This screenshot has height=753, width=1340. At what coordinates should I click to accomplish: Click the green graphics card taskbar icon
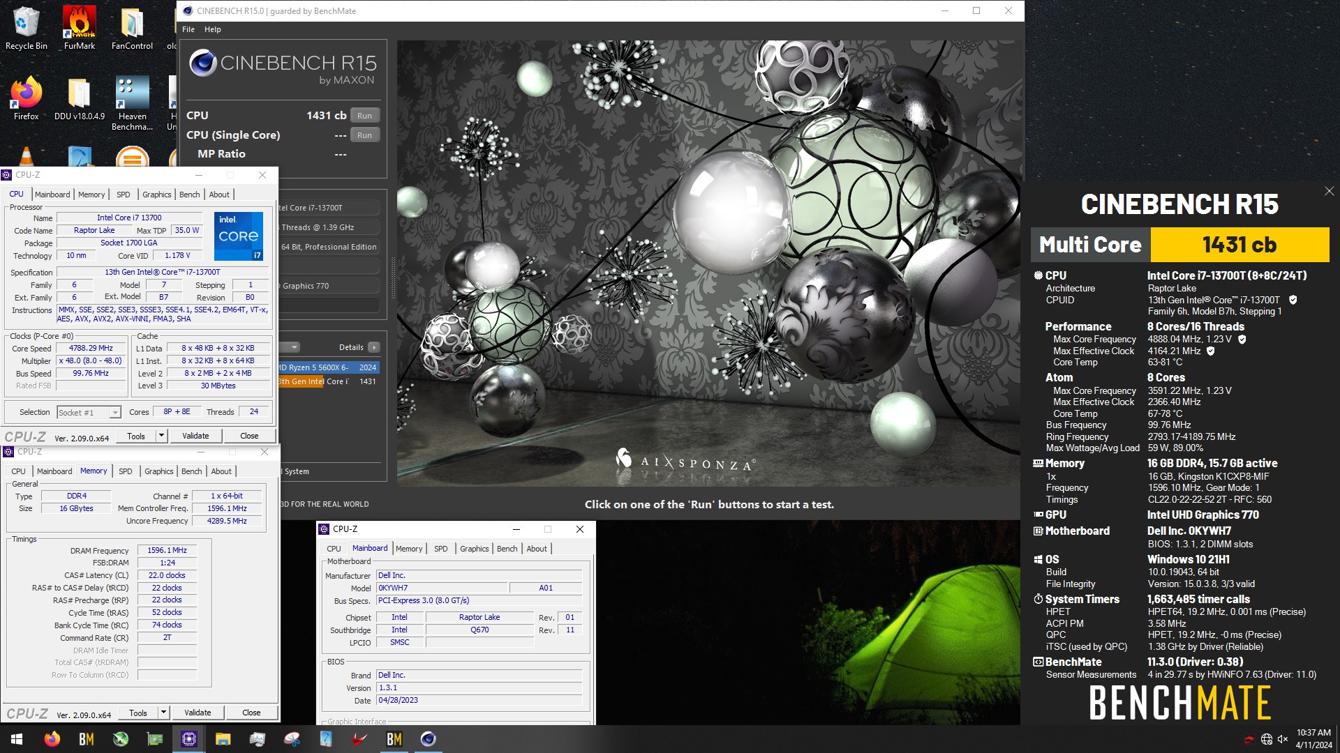pyautogui.click(x=155, y=739)
